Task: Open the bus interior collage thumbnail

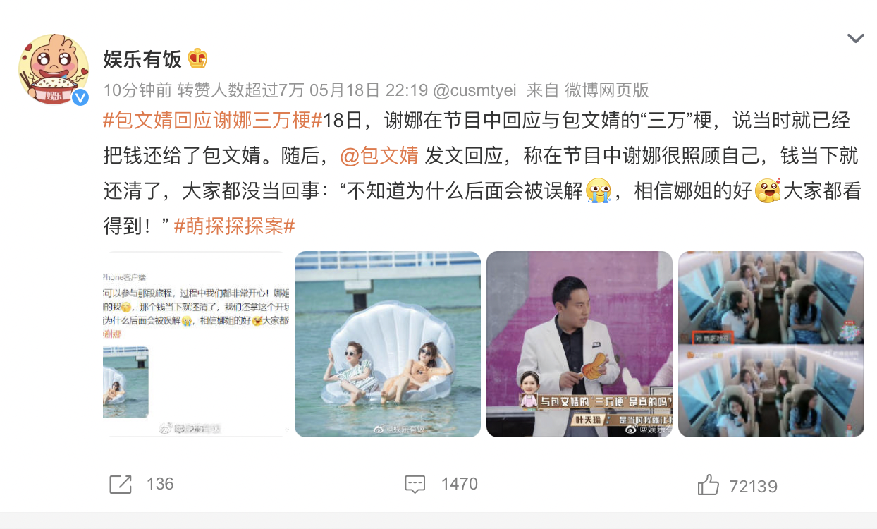Action: 771,344
